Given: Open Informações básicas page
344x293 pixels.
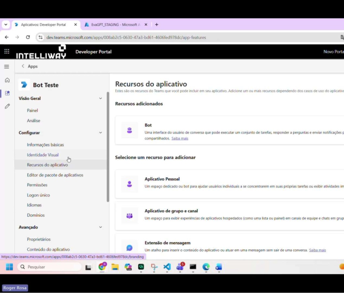Looking at the screenshot, I should pyautogui.click(x=45, y=145).
